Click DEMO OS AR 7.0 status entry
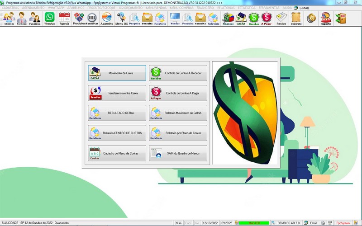 [286, 223]
